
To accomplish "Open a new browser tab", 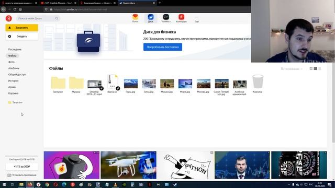I will [160, 3].
